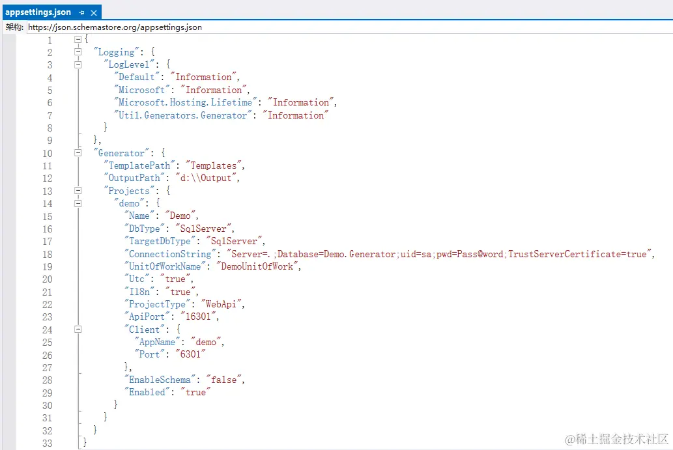Click line number 18 in the gutter
Viewport: 673px width, 450px height.
pyautogui.click(x=48, y=255)
